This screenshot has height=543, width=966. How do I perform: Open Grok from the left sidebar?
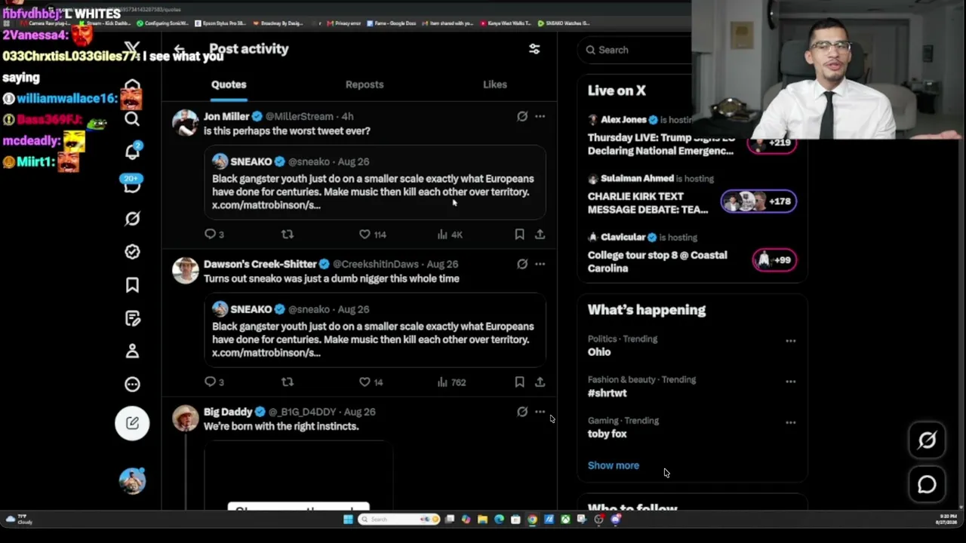point(132,219)
